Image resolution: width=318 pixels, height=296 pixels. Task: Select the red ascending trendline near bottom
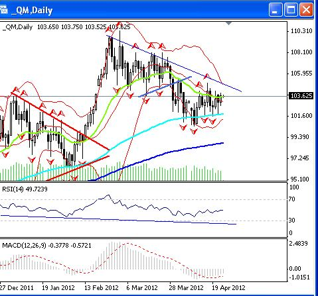78,168
